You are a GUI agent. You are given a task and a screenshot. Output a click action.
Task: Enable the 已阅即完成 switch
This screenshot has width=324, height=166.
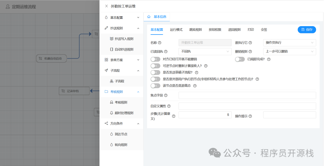pyautogui.click(x=240, y=59)
